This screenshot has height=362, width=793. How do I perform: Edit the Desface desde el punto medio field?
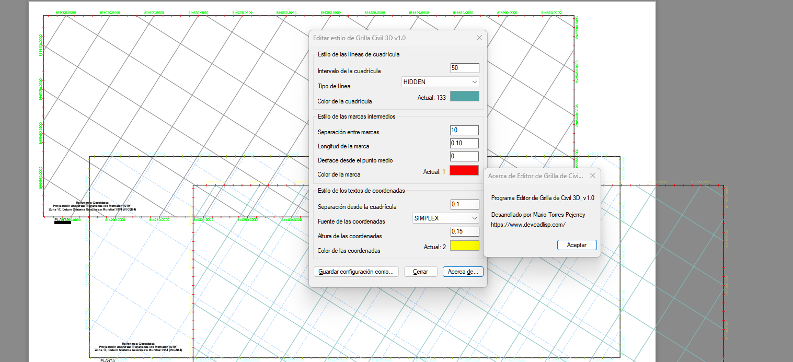[x=464, y=156]
